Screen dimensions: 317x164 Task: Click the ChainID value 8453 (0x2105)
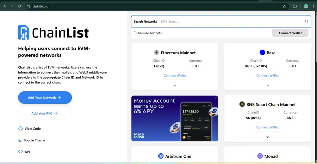(x=256, y=66)
